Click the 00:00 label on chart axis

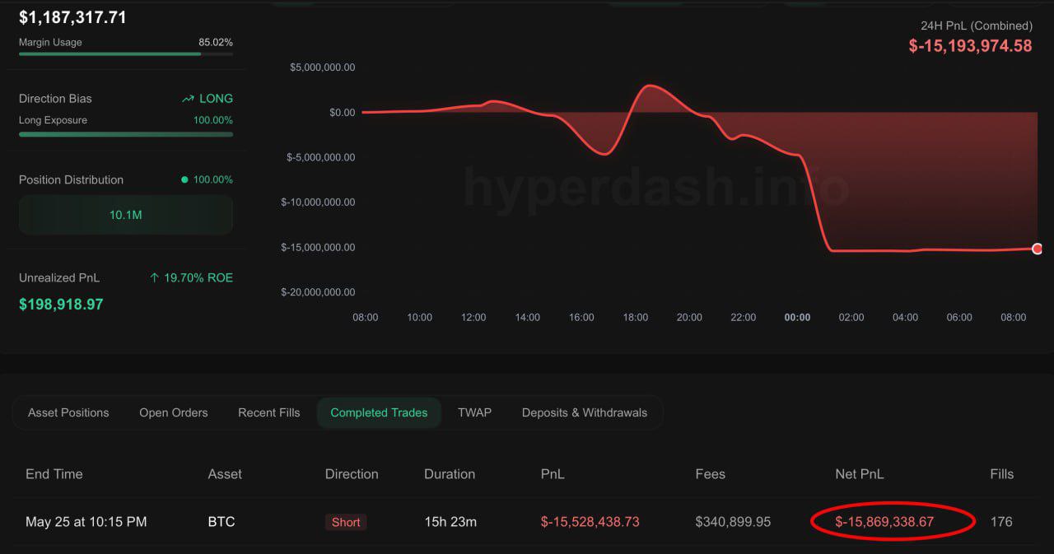click(x=797, y=318)
